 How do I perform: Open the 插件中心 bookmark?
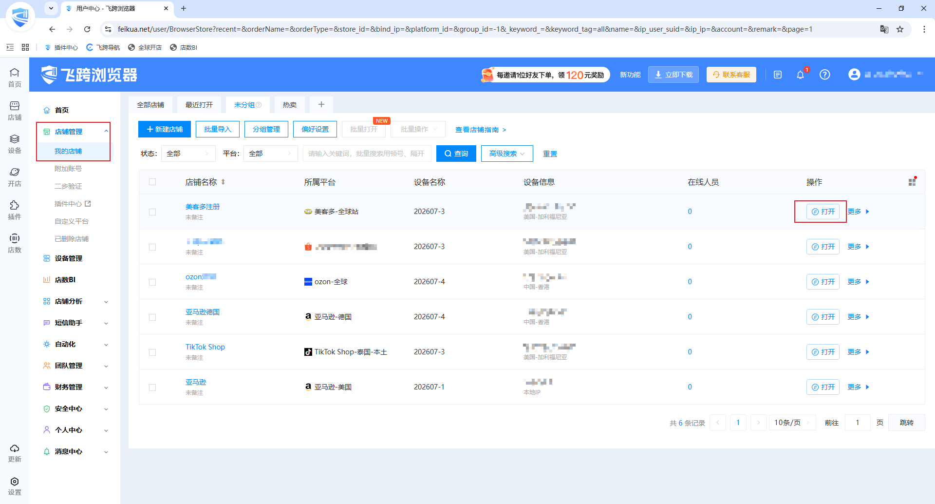point(61,47)
